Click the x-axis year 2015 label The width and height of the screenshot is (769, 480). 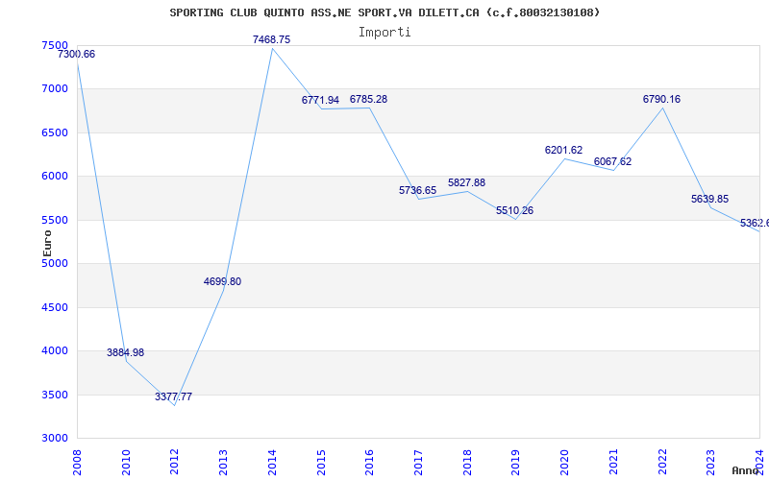tap(321, 462)
